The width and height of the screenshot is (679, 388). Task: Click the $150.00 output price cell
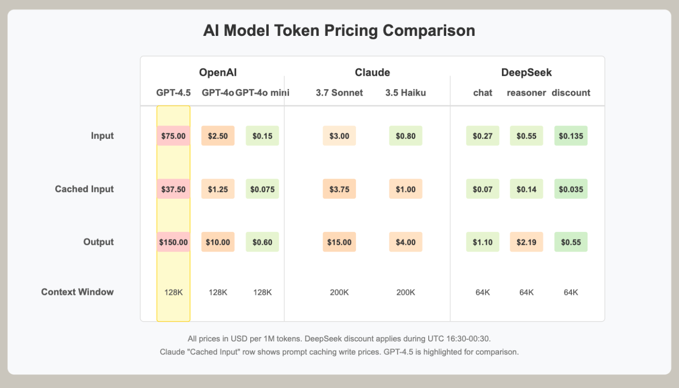(x=173, y=242)
